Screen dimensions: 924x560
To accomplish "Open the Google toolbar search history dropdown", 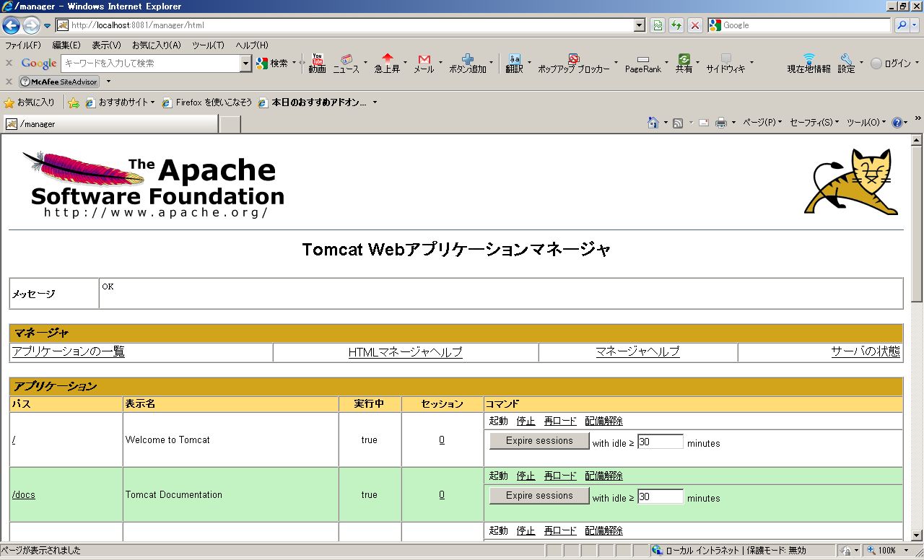I will pos(245,64).
